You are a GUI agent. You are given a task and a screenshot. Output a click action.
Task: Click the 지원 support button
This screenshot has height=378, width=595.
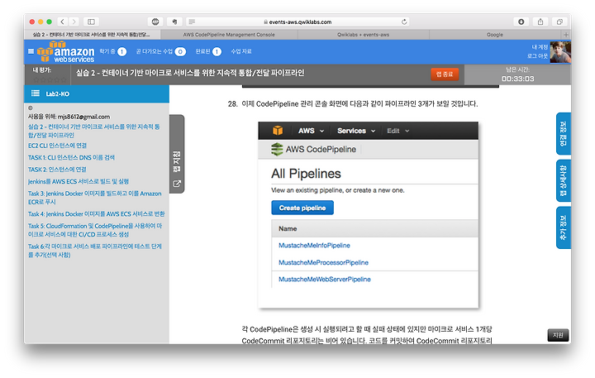click(x=558, y=335)
